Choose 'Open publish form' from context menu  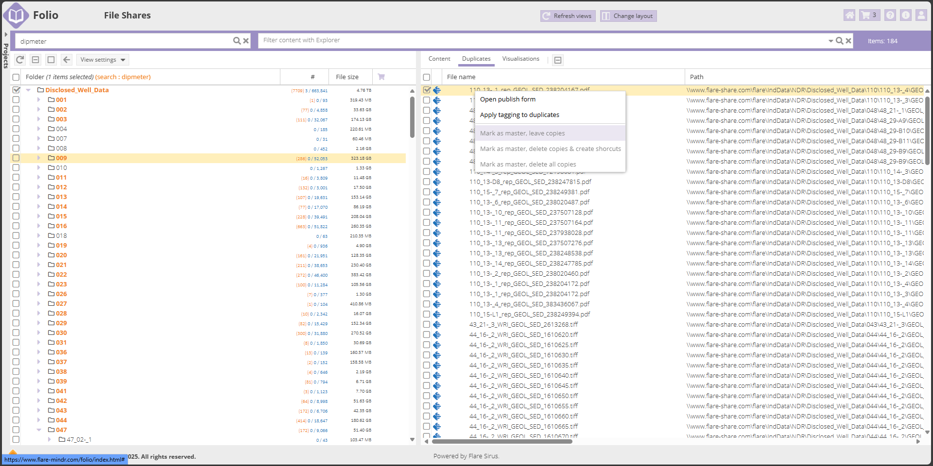[508, 100]
